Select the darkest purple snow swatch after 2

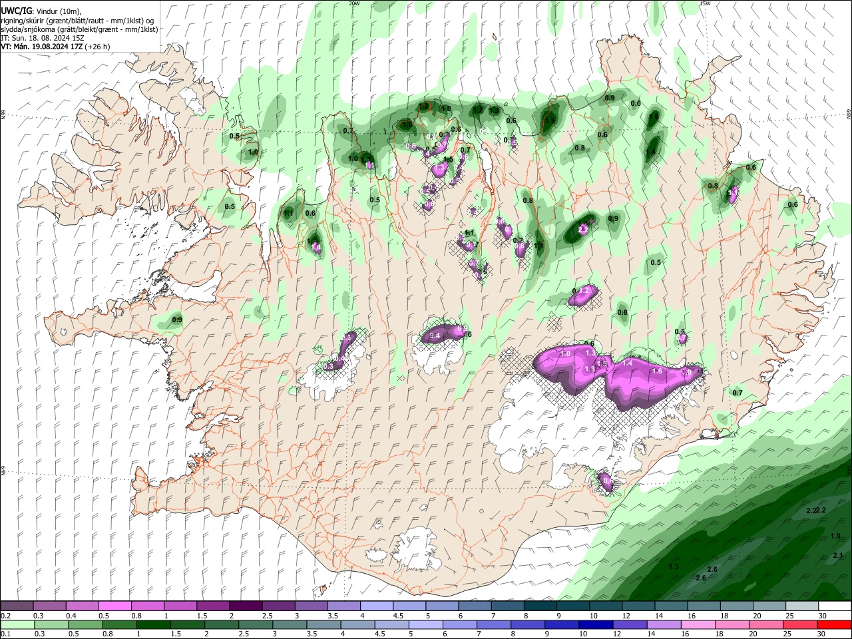(x=245, y=606)
